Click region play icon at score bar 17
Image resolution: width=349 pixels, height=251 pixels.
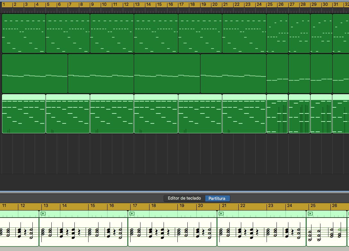click(132, 213)
